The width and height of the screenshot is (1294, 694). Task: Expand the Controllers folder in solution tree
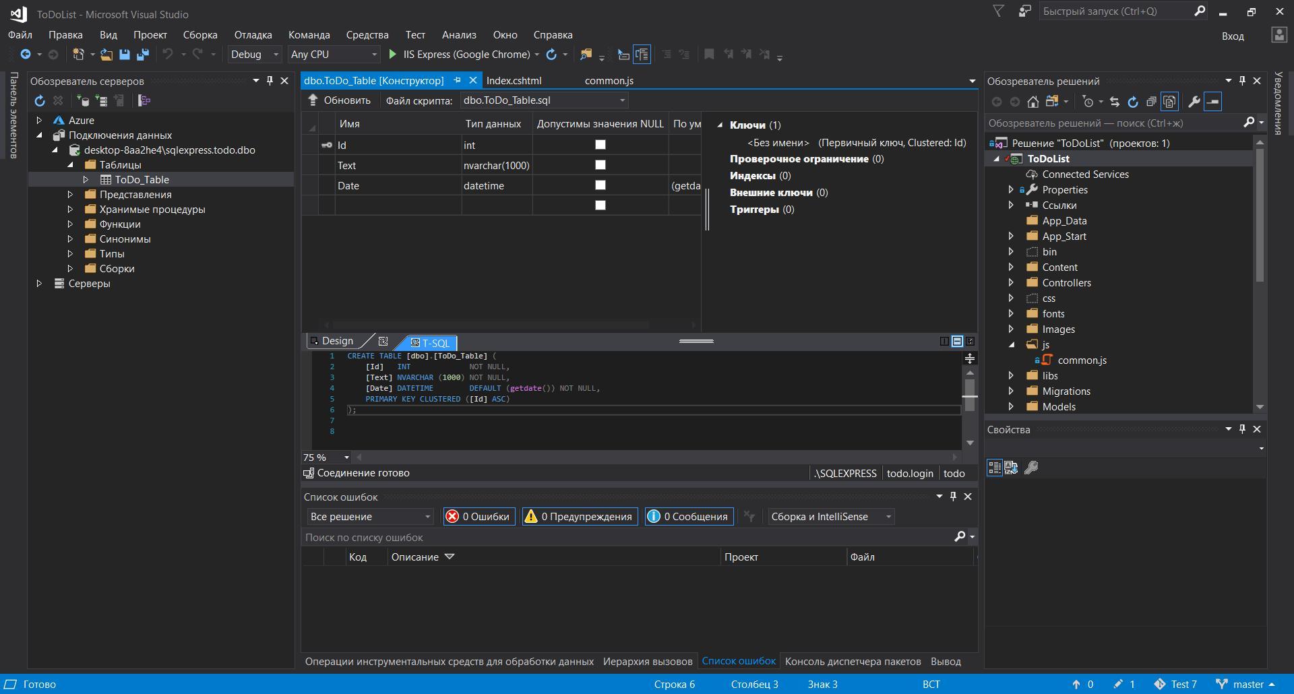[x=1011, y=283]
